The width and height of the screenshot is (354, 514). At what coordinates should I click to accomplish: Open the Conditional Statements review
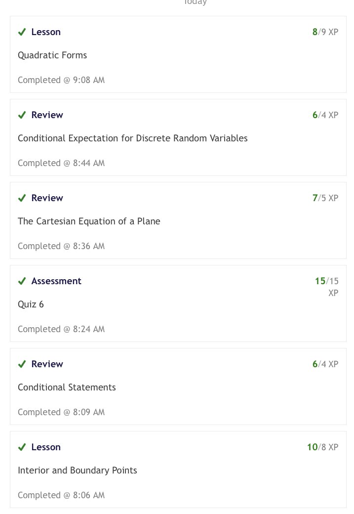click(67, 387)
